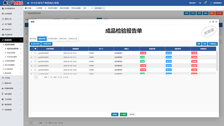Maximize the 编辑 dialog window

tap(213, 22)
